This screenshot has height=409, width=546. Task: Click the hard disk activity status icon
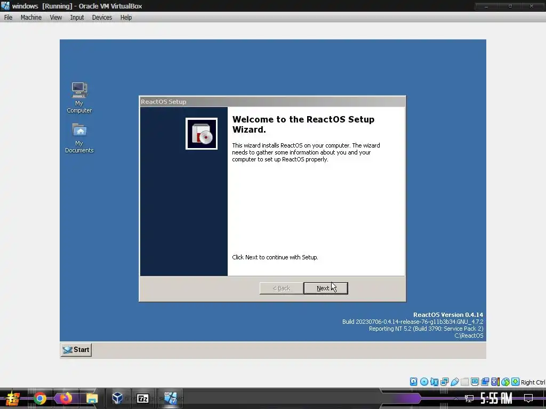[413, 381]
